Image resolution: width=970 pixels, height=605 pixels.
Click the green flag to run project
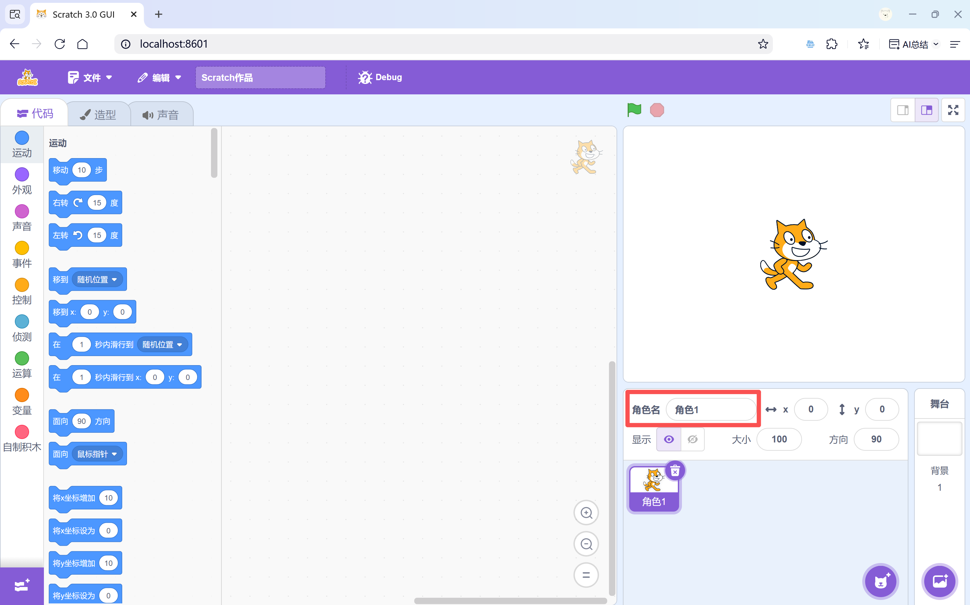tap(634, 110)
